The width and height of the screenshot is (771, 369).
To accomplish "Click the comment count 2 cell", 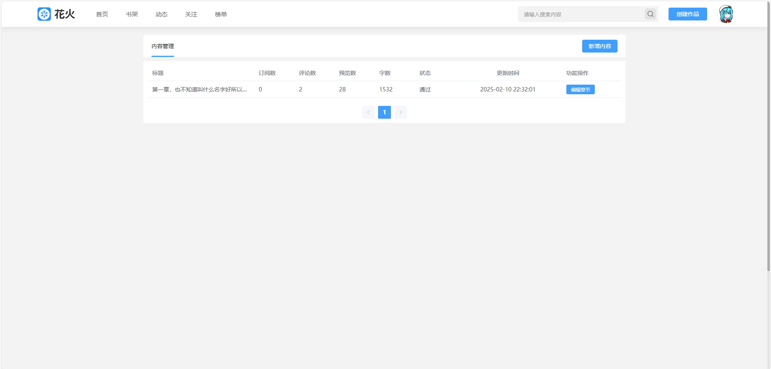I will tap(301, 89).
